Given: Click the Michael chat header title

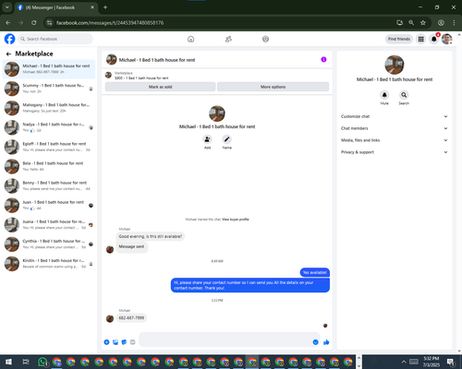Looking at the screenshot, I should pos(157,60).
